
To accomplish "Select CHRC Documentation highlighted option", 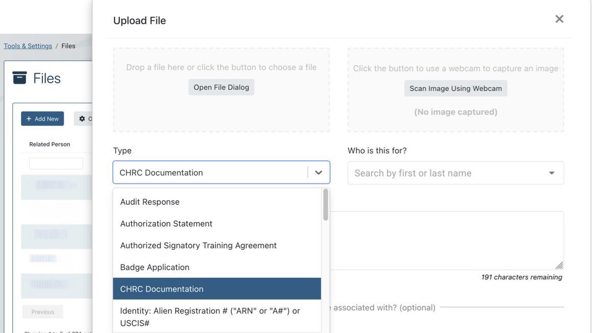I will coord(161,289).
